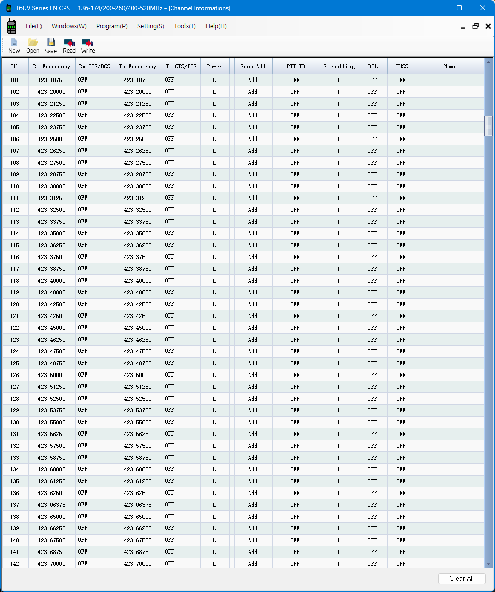Screen dimensions: 495x592
Task: Click the scrollbar up arrow
Action: [x=488, y=62]
